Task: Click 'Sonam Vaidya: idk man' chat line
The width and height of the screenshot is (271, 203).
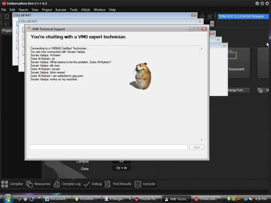Action: tap(45, 66)
